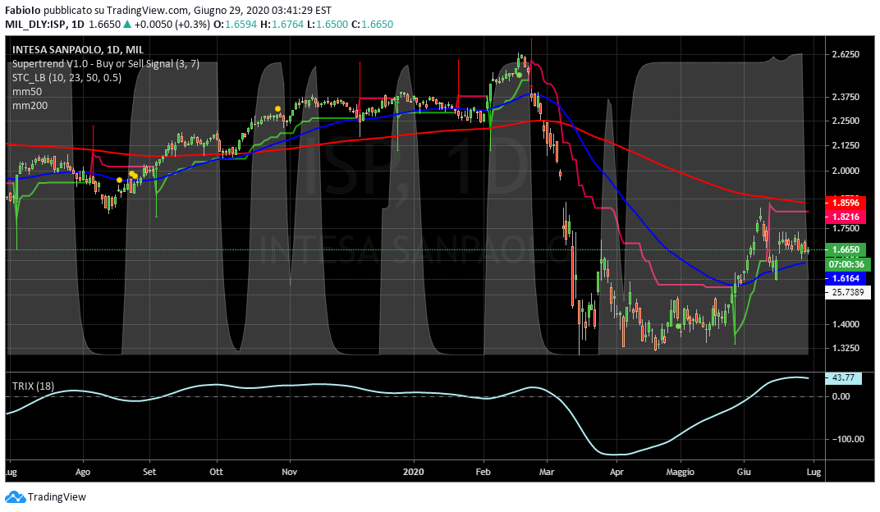Click the 43.77 TRIX value label
Screen dimensions: 880x512
pos(843,378)
